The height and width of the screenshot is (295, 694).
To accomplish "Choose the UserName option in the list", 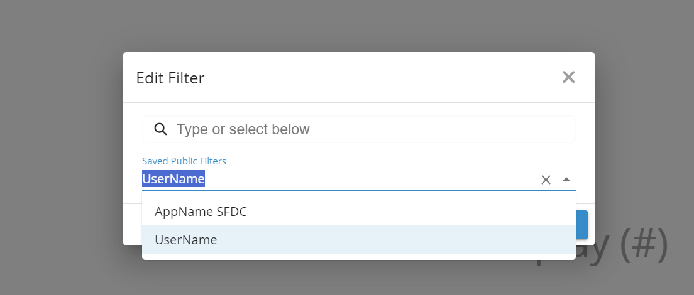I will tap(185, 239).
